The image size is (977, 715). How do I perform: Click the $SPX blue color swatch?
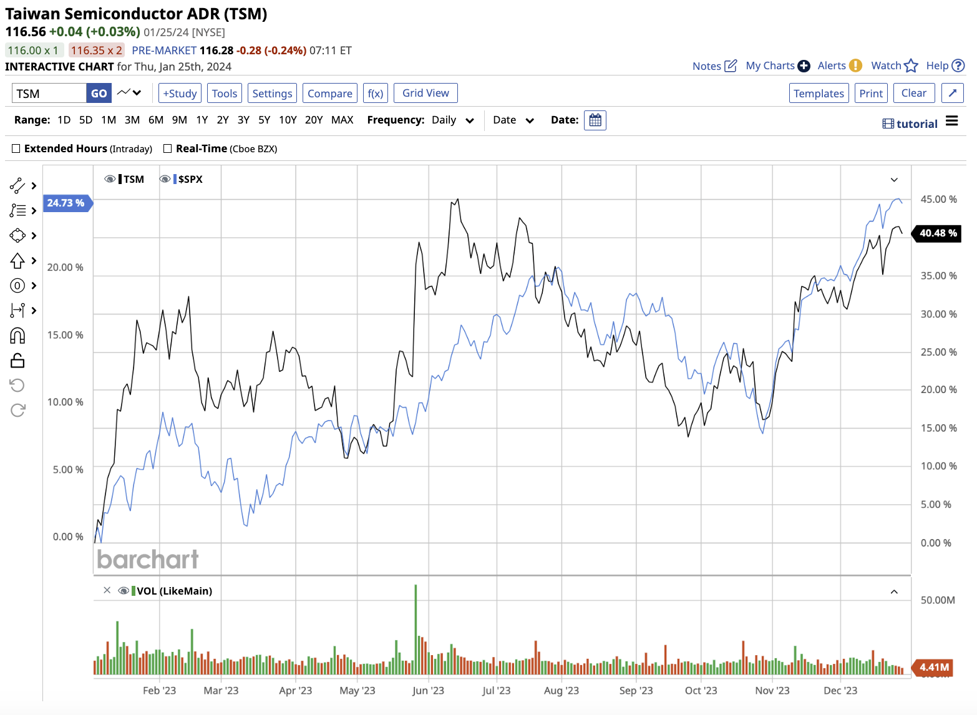coord(175,179)
